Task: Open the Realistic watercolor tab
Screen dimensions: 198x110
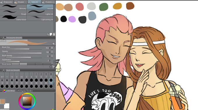Action: coord(48,2)
